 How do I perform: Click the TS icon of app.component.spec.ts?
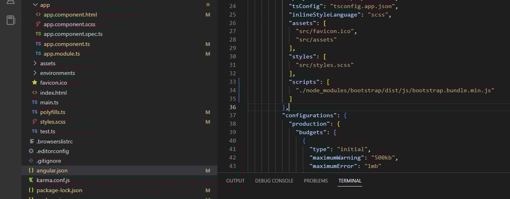click(x=38, y=34)
